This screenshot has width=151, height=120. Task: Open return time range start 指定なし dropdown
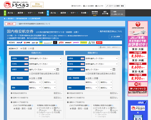pyautogui.click(x=91, y=82)
